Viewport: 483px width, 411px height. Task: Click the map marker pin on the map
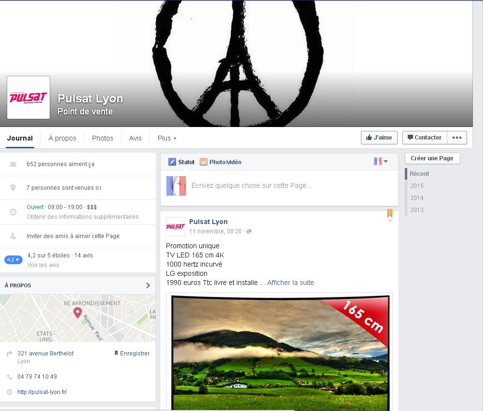(78, 312)
